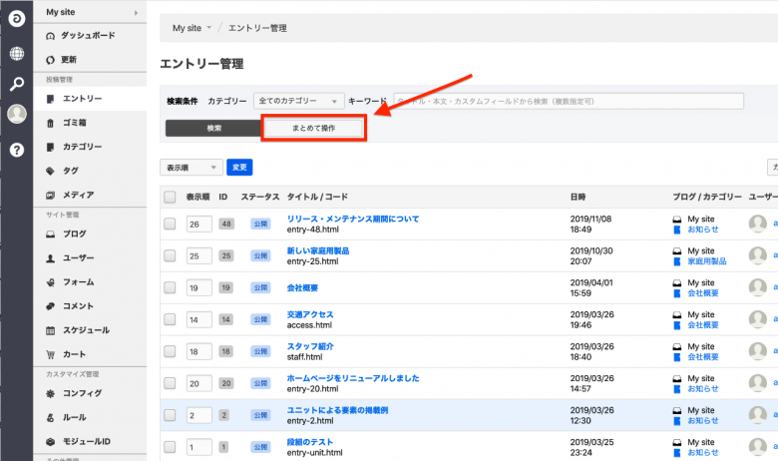778x461 pixels.
Task: Click the blue 変更 button
Action: click(x=239, y=168)
